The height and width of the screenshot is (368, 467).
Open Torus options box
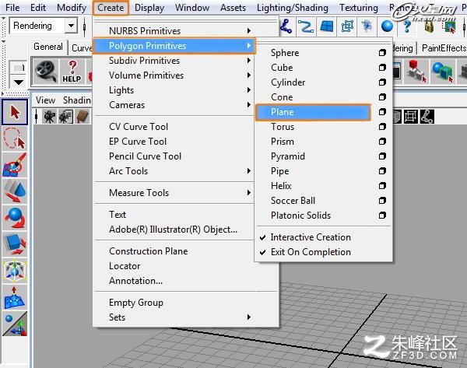point(382,127)
